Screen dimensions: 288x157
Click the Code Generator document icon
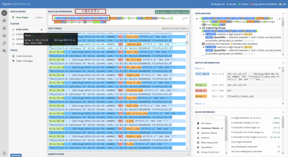(13, 56)
